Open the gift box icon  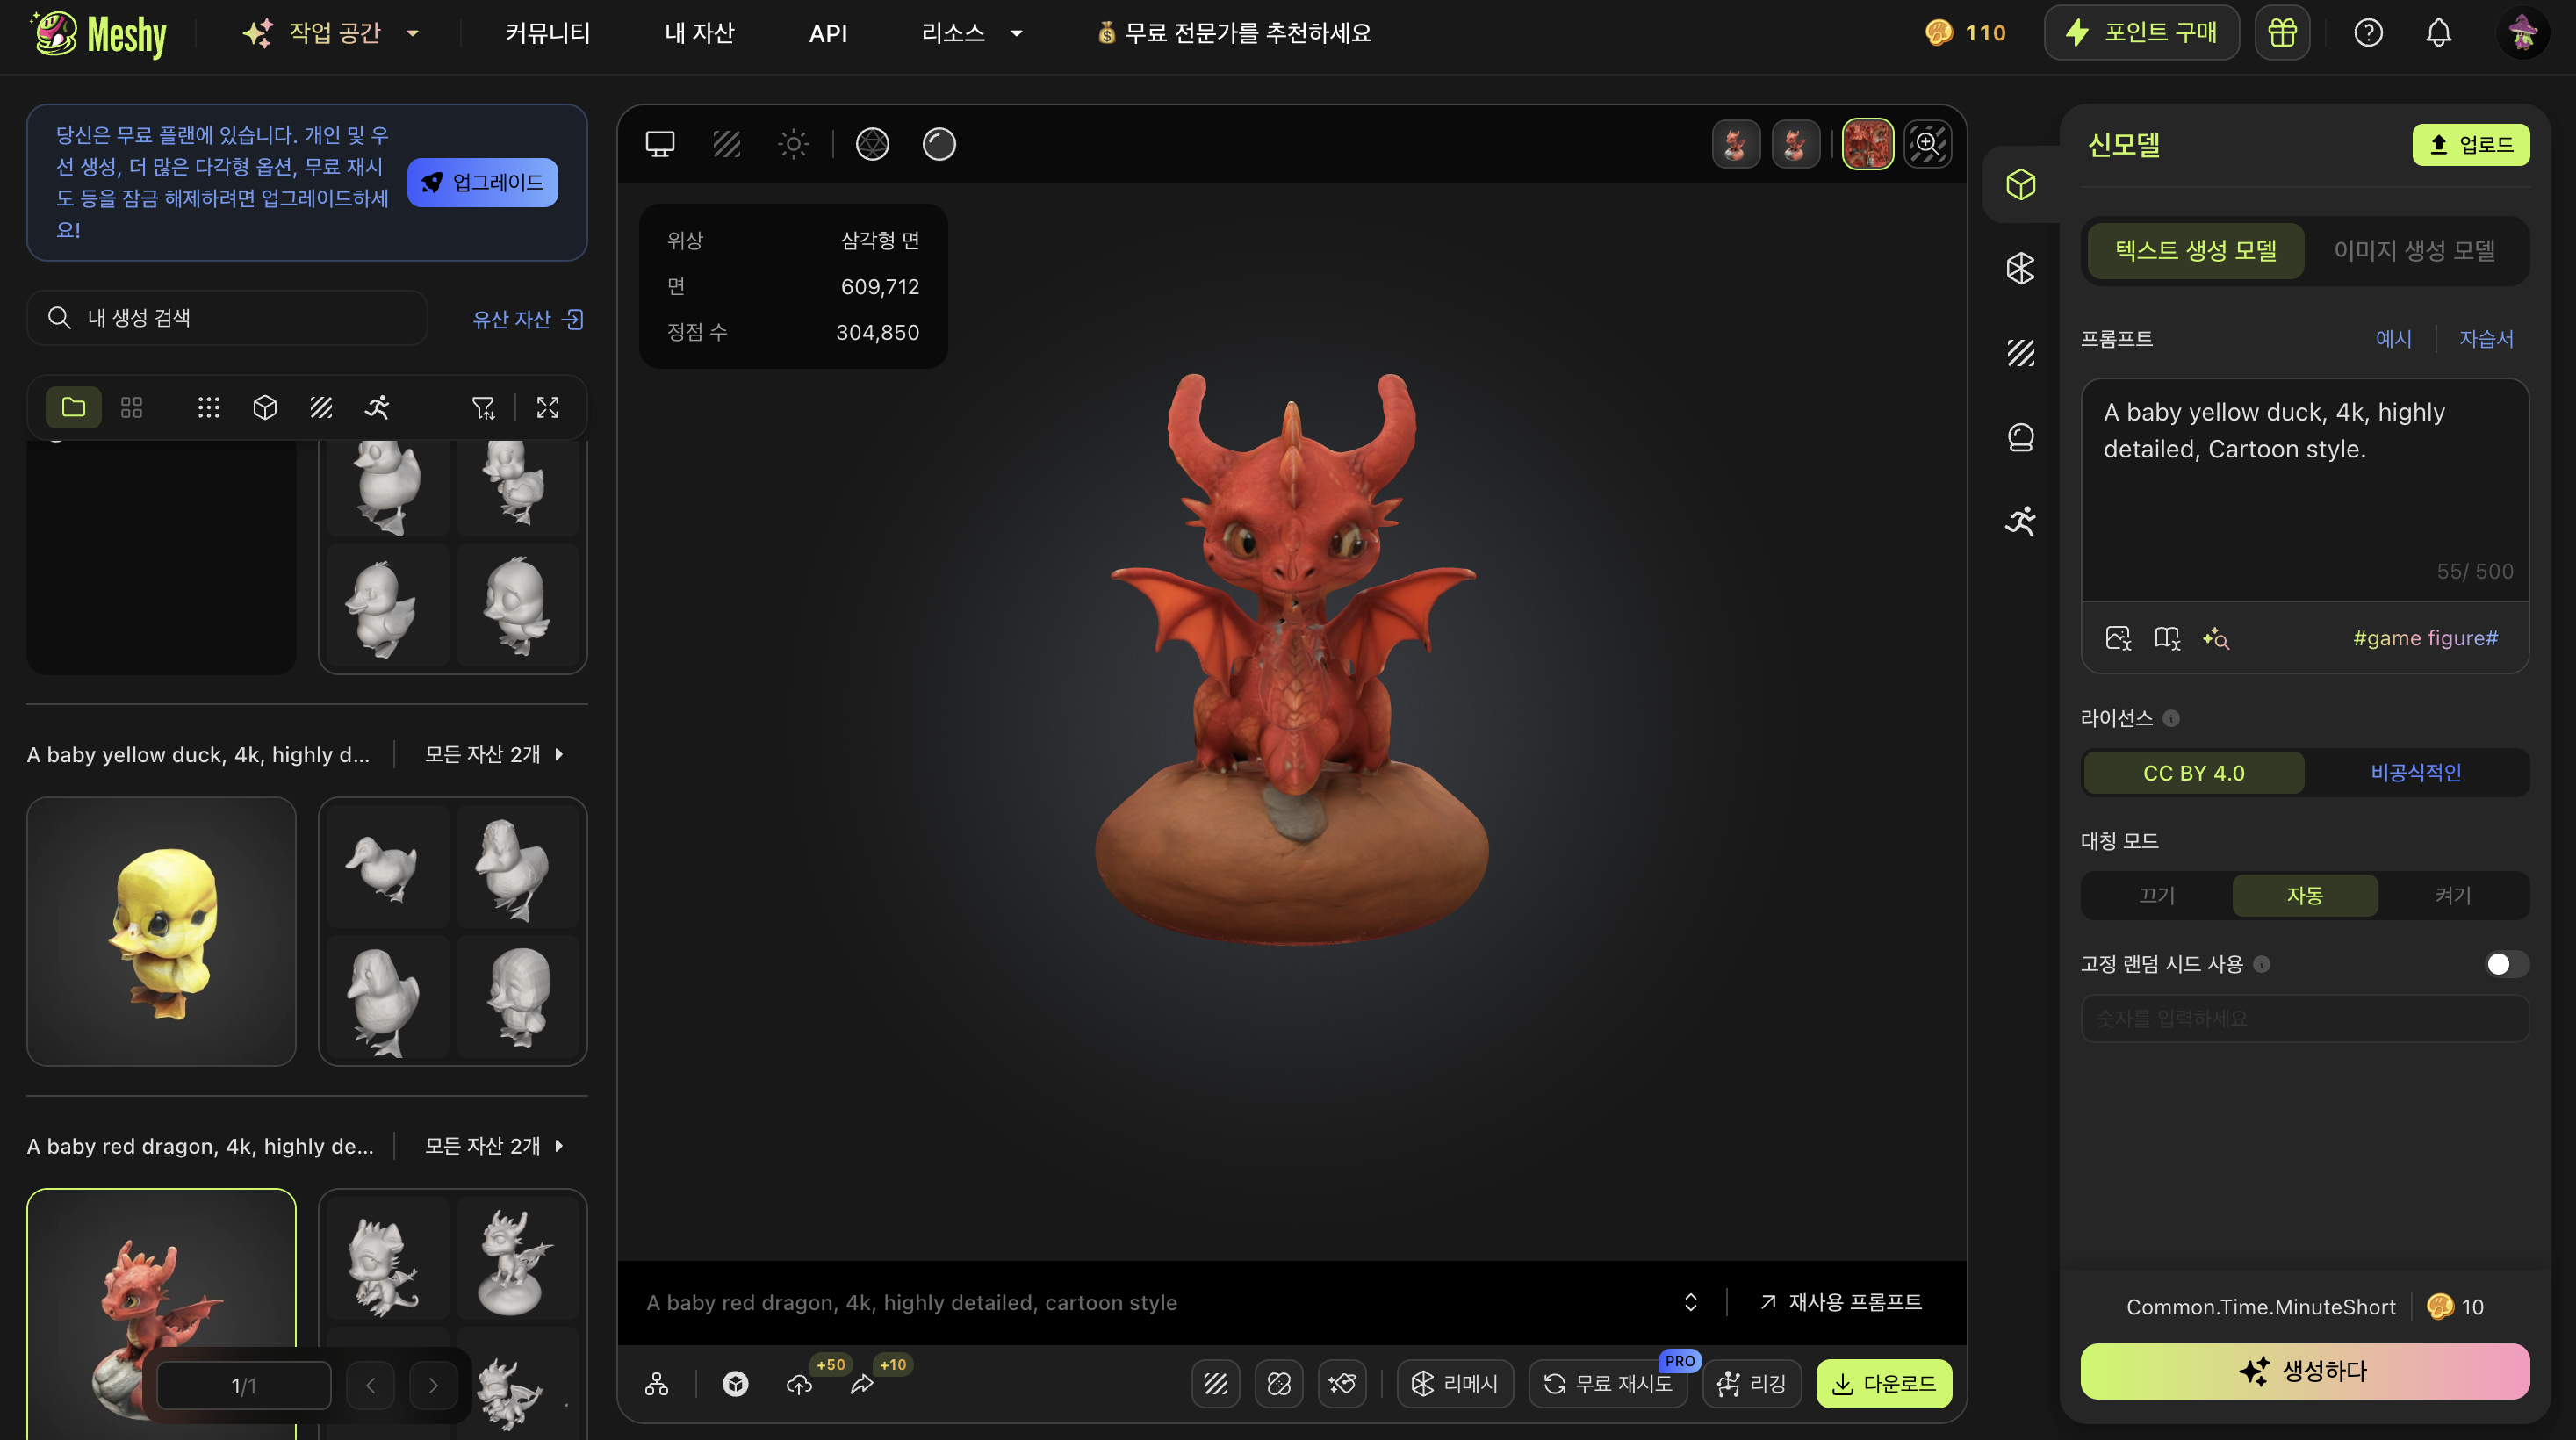(x=2282, y=33)
